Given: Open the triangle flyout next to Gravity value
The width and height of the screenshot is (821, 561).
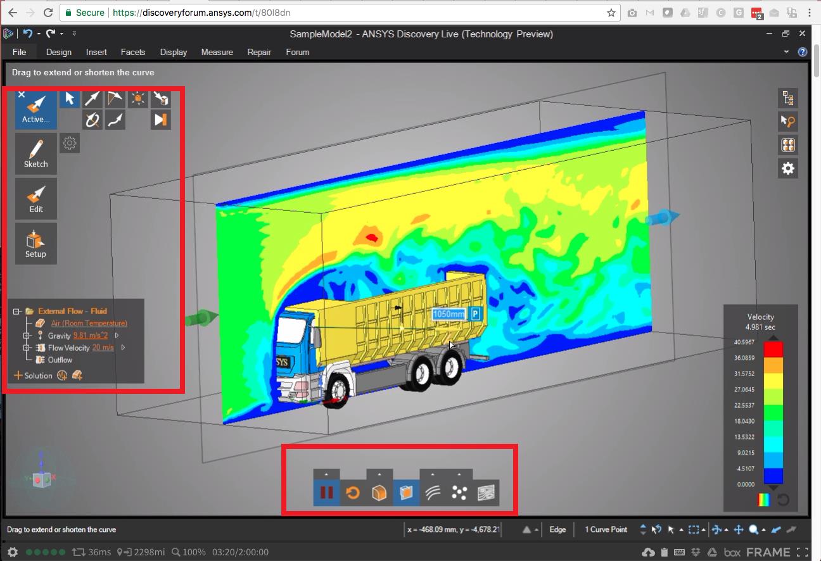Looking at the screenshot, I should coord(117,336).
